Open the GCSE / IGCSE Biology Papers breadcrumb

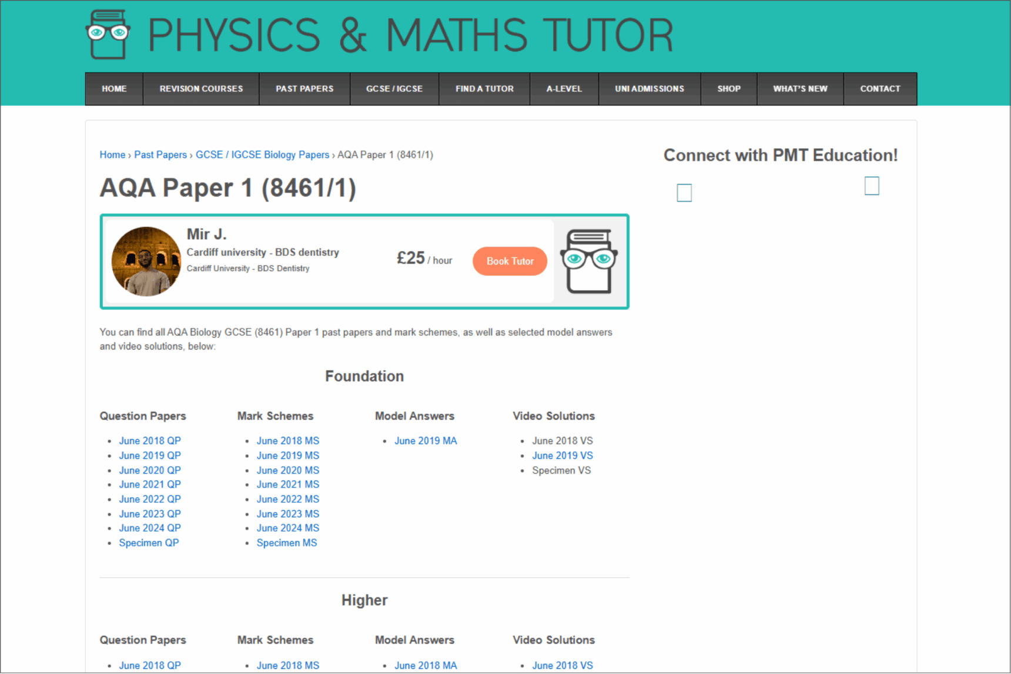(262, 155)
